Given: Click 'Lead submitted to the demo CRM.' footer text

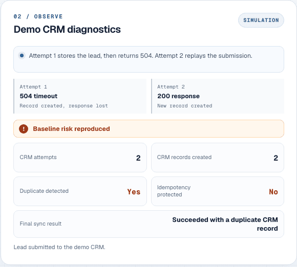Looking at the screenshot, I should (59, 247).
